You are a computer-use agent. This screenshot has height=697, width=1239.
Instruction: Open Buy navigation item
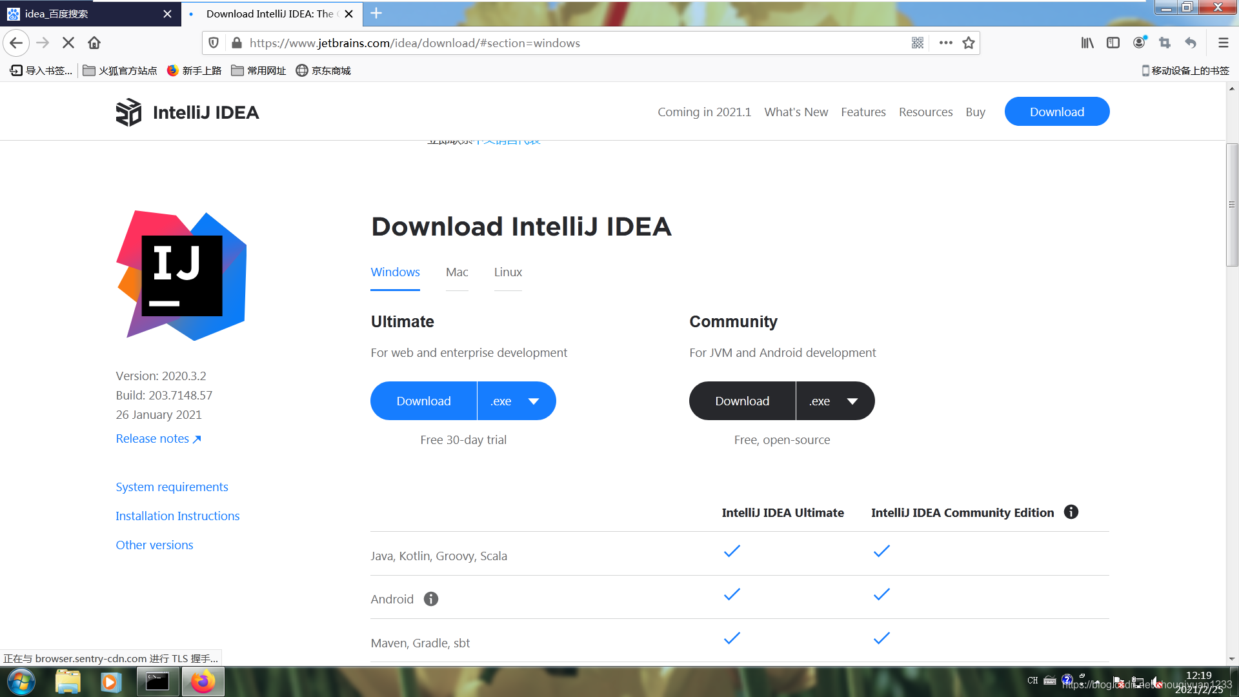point(975,112)
